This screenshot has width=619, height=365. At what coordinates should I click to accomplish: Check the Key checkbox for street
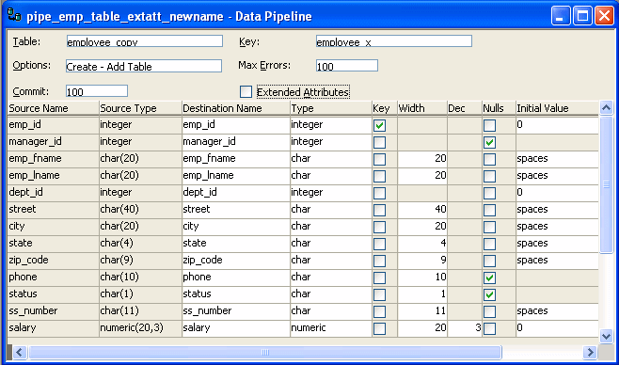379,211
